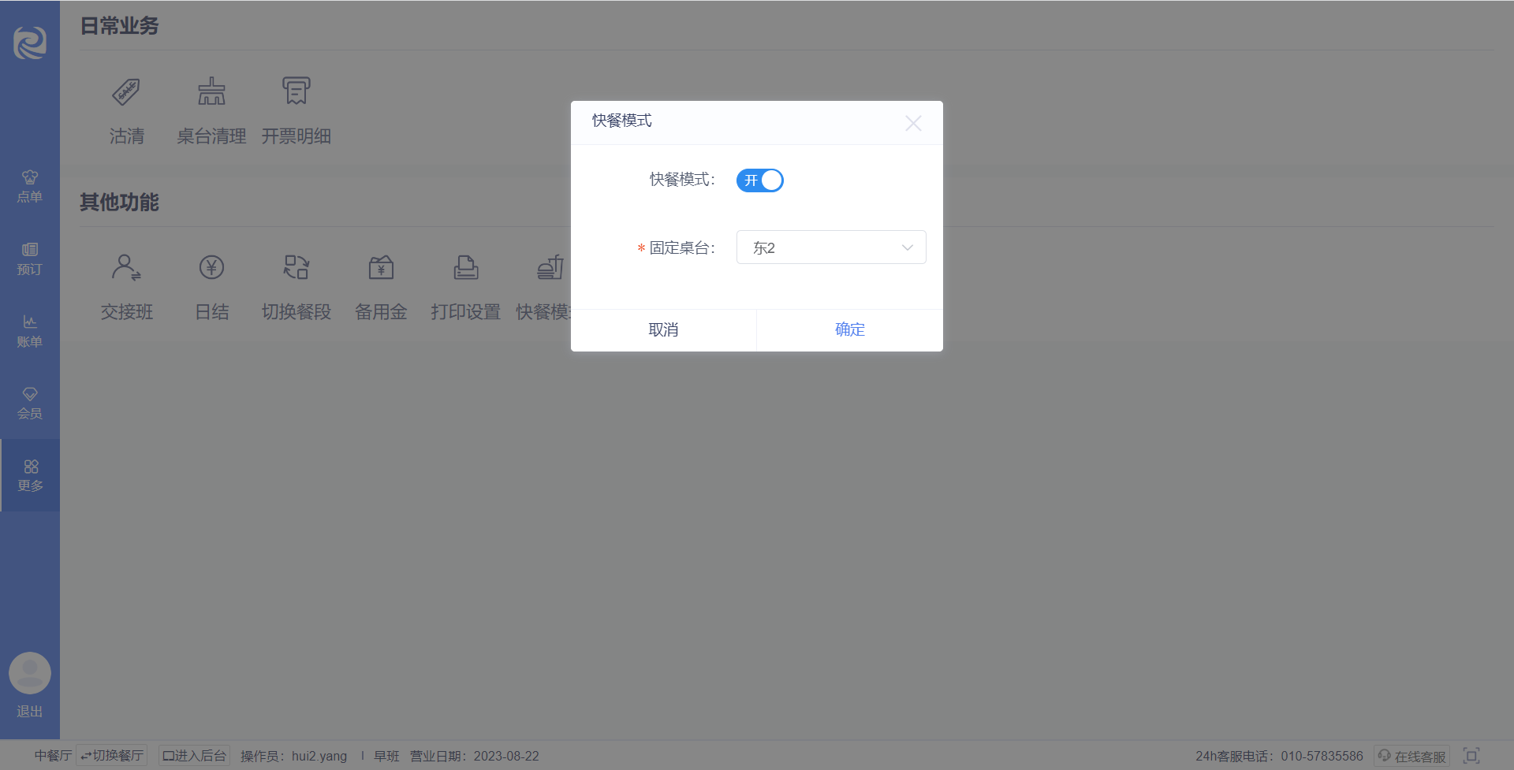Open 账单 in the sidebar
1514x770 pixels.
[x=30, y=332]
